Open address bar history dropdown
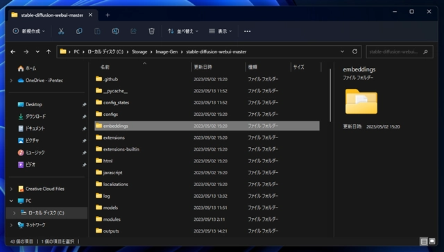The image size is (444, 252). [342, 51]
